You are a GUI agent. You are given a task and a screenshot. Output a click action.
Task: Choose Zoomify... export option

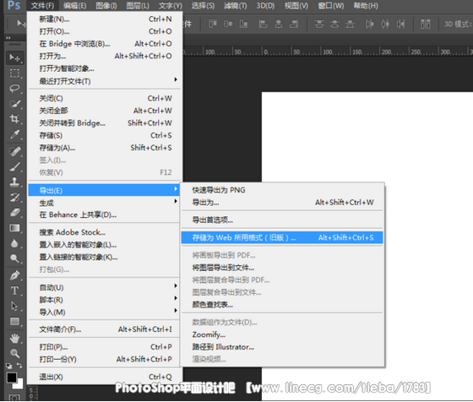pos(282,334)
